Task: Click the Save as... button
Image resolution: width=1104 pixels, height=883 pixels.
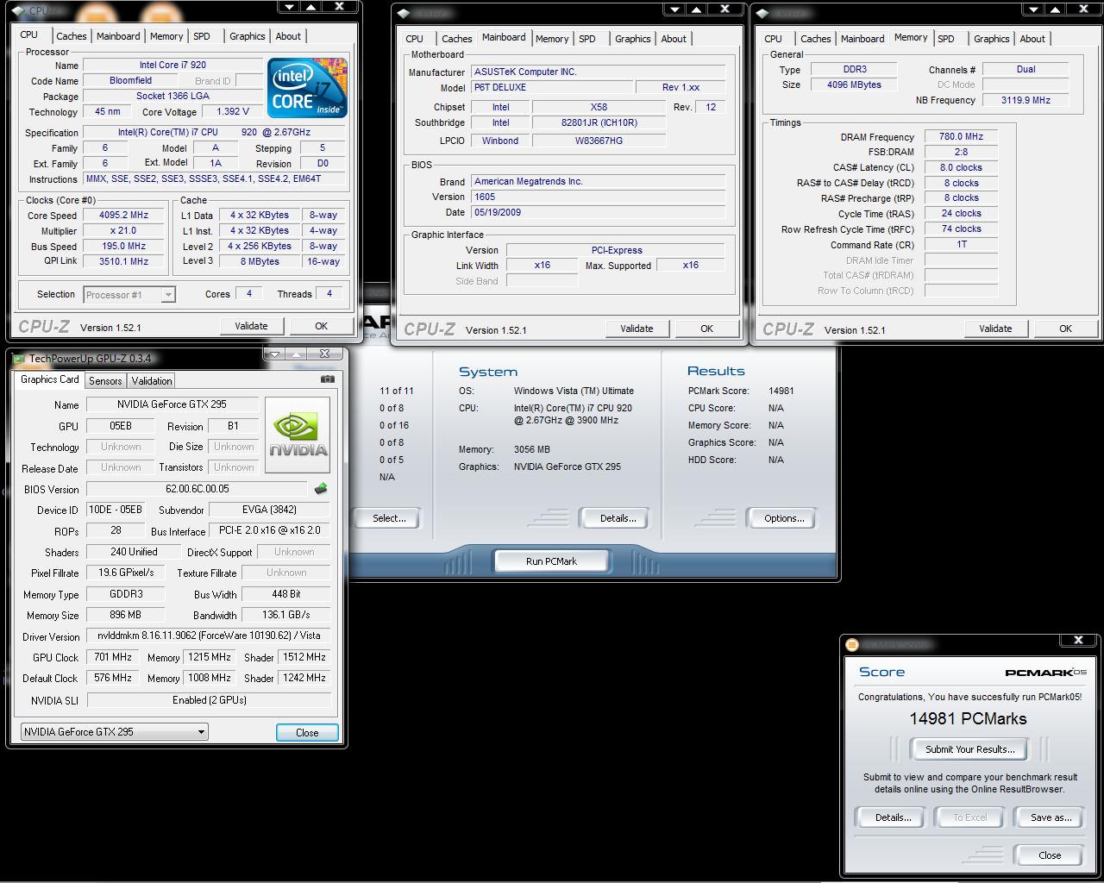Action: [1051, 817]
